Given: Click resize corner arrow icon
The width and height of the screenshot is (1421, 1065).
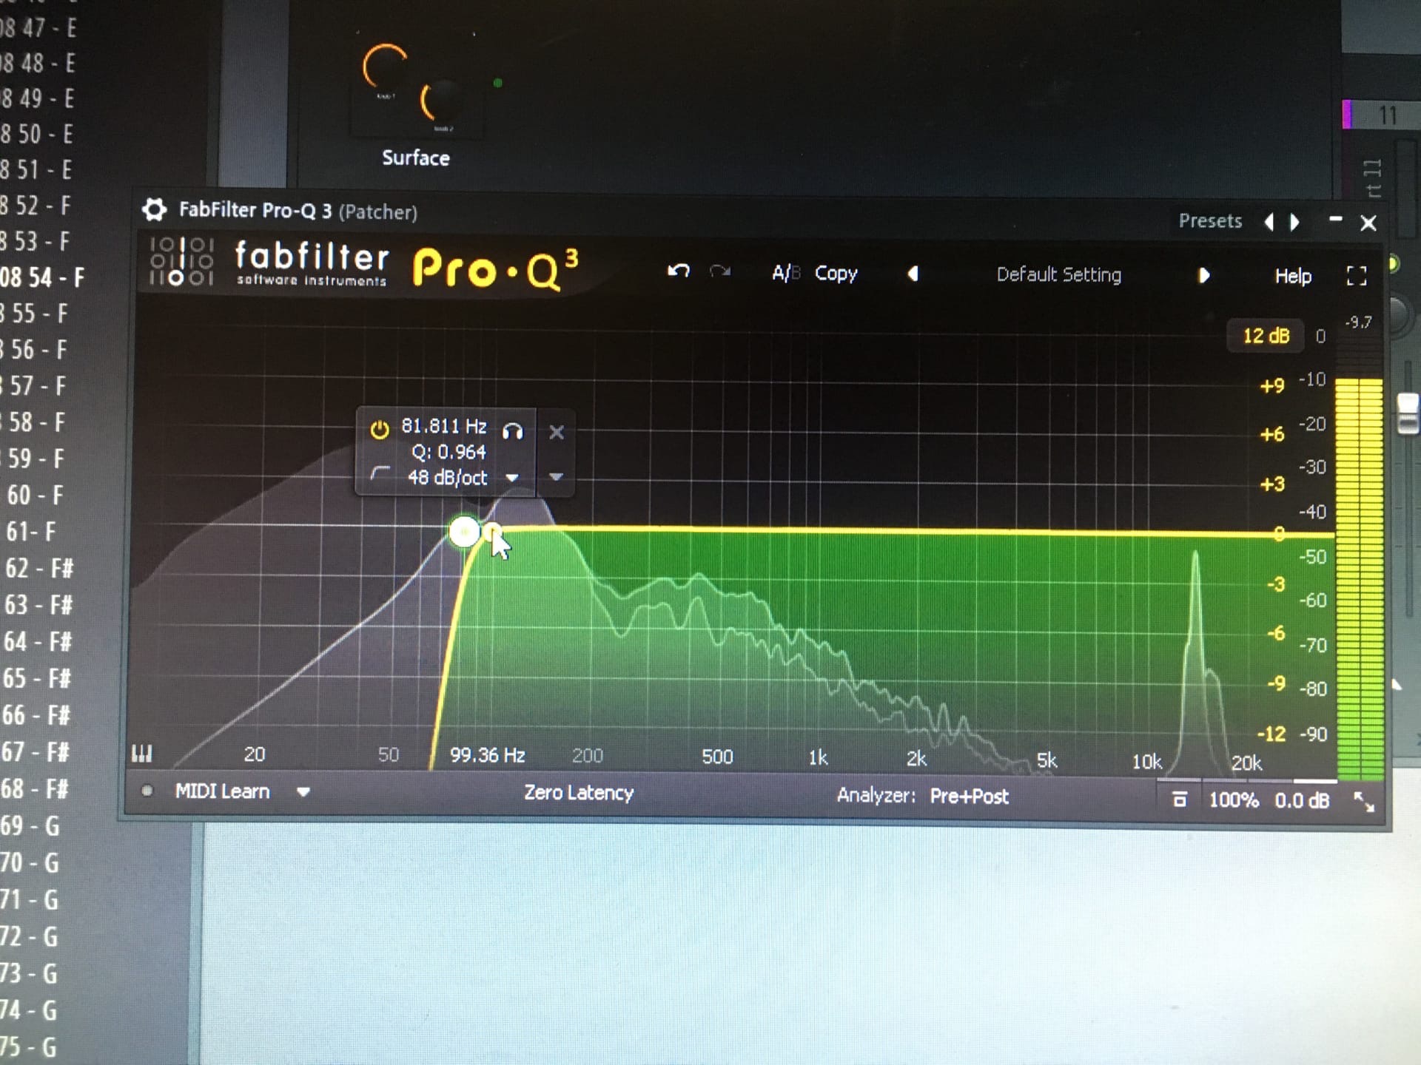Looking at the screenshot, I should 1363,801.
